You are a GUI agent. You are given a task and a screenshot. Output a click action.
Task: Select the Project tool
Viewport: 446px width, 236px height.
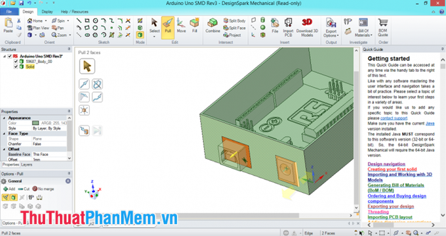tap(232, 35)
